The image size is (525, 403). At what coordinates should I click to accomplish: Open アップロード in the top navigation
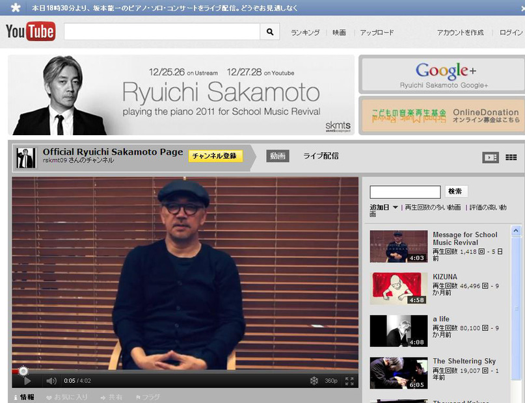[x=377, y=32]
